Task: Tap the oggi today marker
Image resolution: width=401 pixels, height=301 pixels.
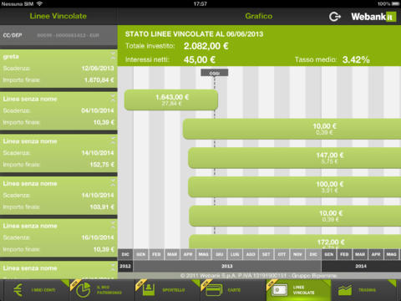Action: [215, 73]
